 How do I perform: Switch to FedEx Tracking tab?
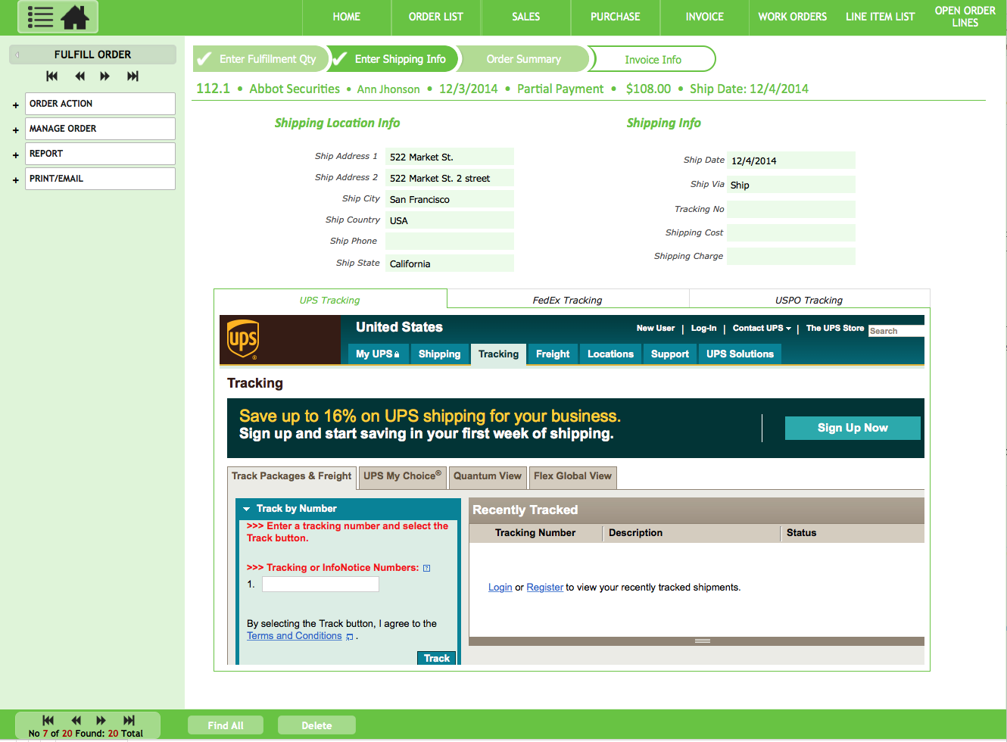567,300
